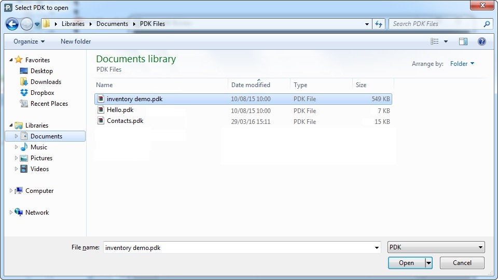This screenshot has height=280, width=498.
Task: Expand the Network tree node
Action: tap(11, 213)
